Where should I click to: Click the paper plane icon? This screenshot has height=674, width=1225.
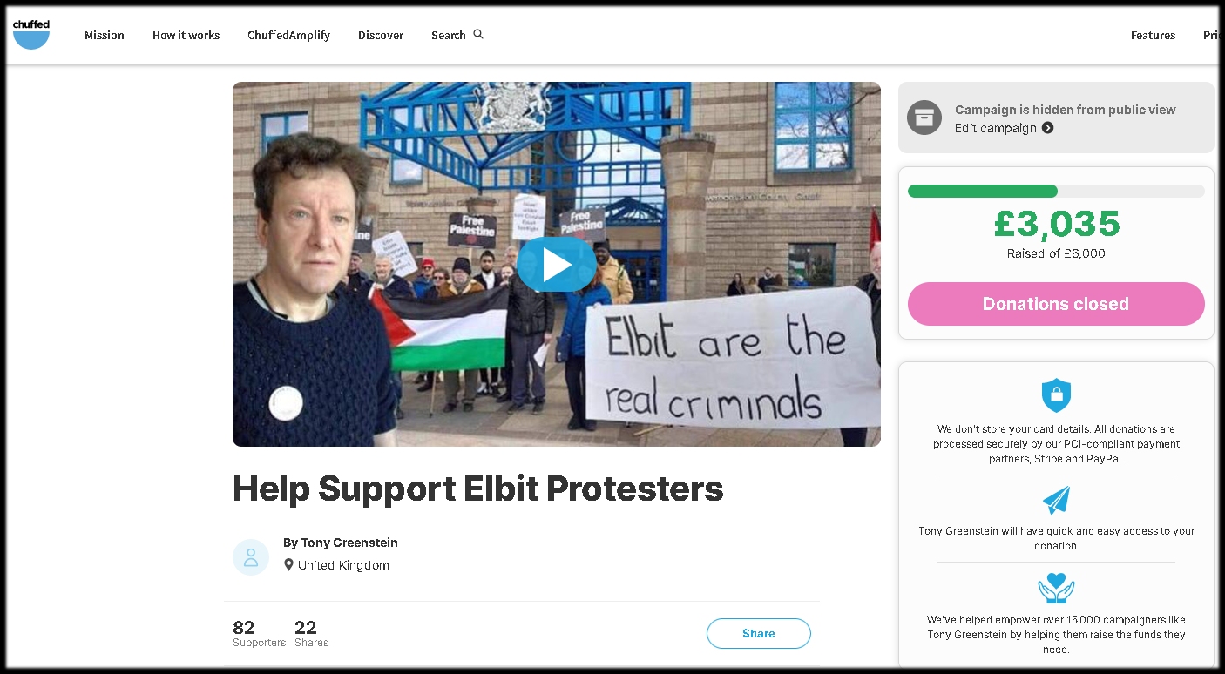point(1056,500)
